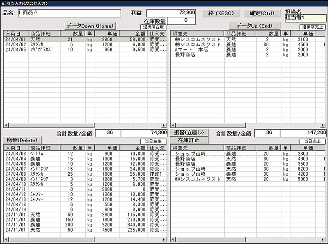
Task: Click the application icon in title bar
Action: tap(3, 3)
